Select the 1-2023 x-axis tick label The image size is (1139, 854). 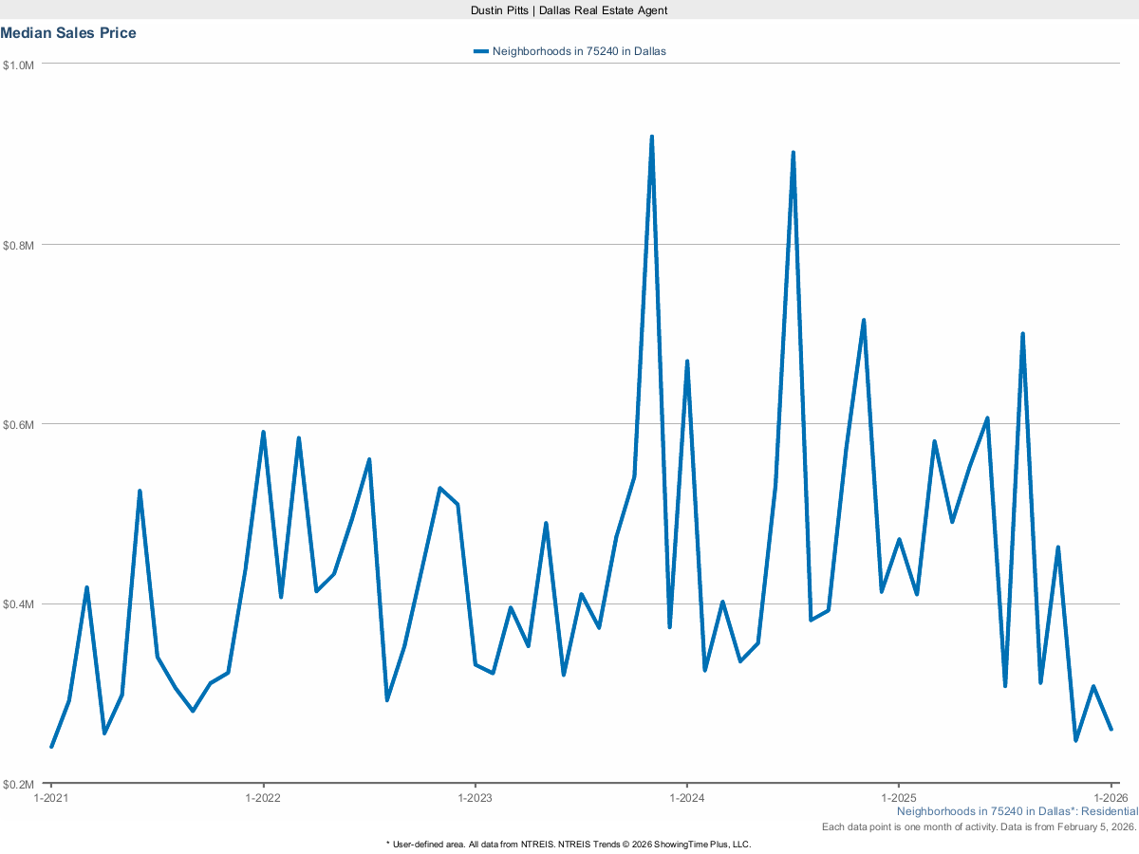(475, 798)
